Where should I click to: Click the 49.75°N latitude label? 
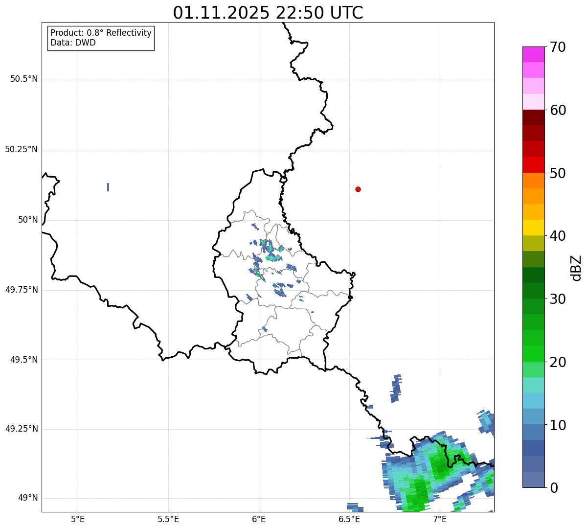coord(21,290)
